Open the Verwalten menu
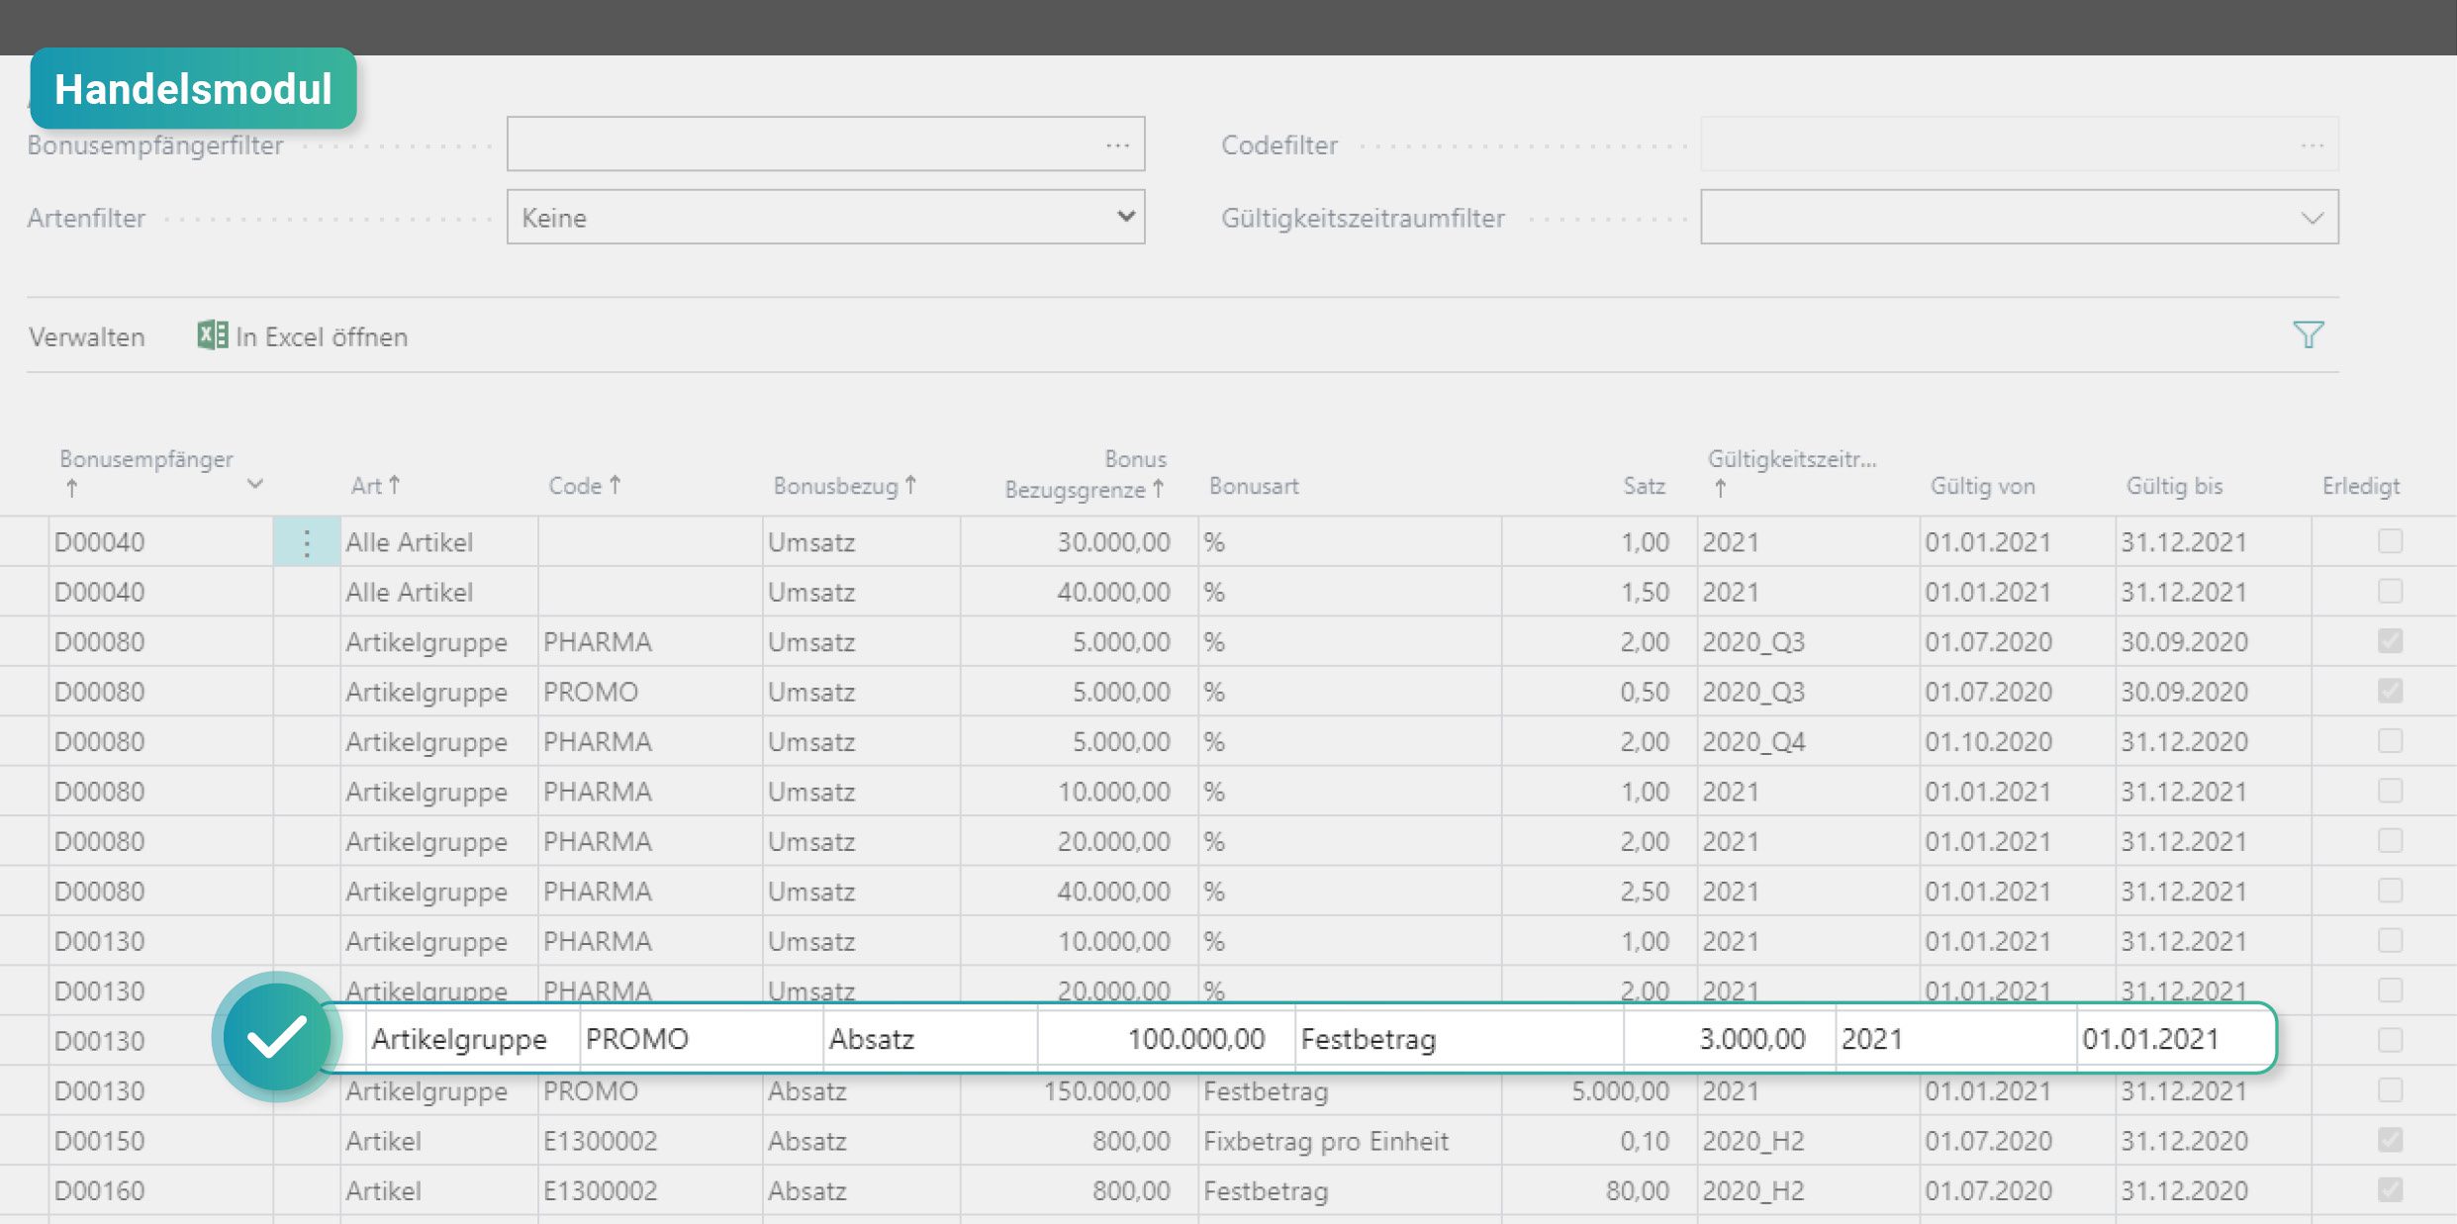Screen dimensions: 2457x1224 click(87, 336)
